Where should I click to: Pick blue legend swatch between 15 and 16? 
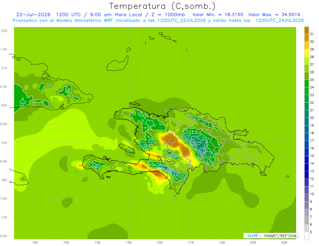click(x=307, y=152)
